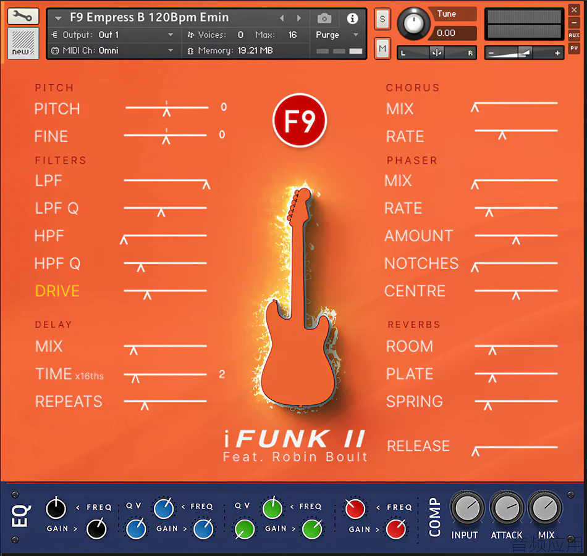Click the COMP MIX knob
The height and width of the screenshot is (556, 587).
tap(545, 508)
